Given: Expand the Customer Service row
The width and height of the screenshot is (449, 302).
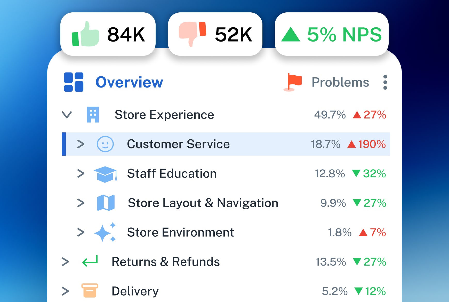Looking at the screenshot, I should pos(81,144).
